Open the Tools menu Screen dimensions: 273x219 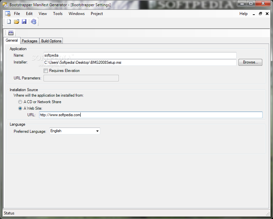click(x=58, y=14)
